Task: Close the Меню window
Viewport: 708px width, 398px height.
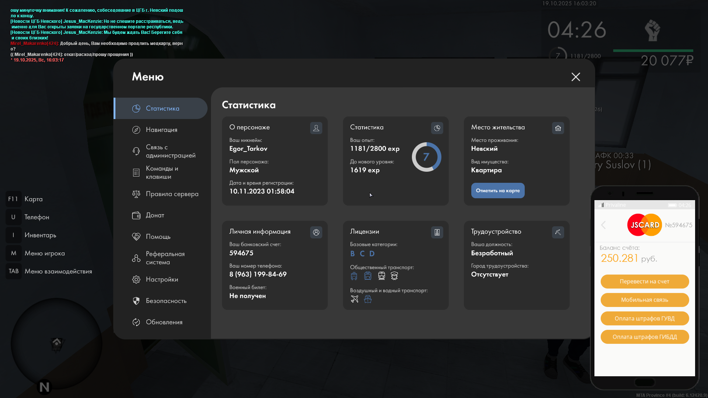Action: [x=575, y=77]
